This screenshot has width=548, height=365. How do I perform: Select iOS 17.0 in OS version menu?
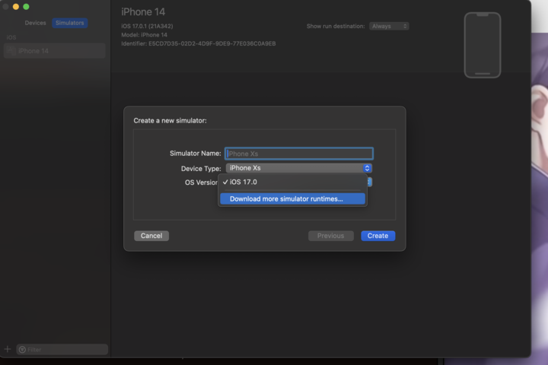[292, 182]
